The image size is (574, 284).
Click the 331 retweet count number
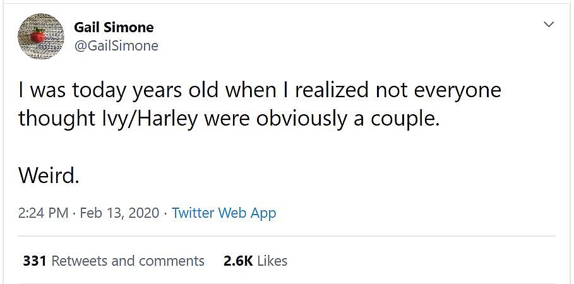[x=35, y=260]
